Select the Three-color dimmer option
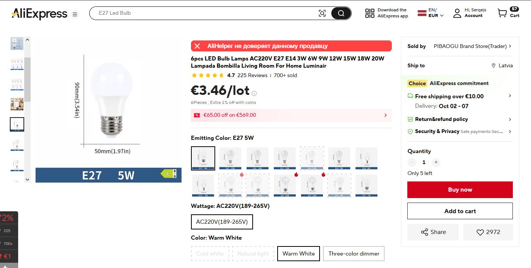The height and width of the screenshot is (268, 531). (x=354, y=254)
